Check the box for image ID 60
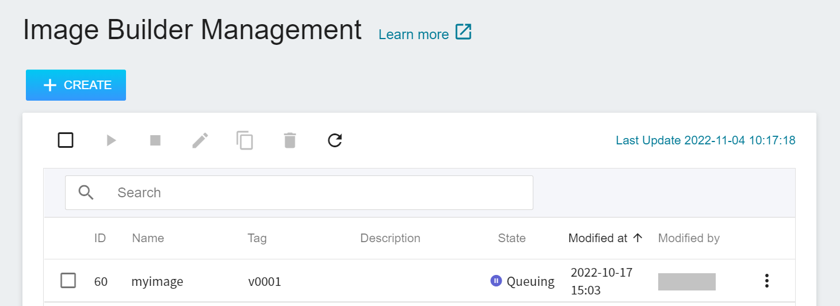 click(68, 281)
